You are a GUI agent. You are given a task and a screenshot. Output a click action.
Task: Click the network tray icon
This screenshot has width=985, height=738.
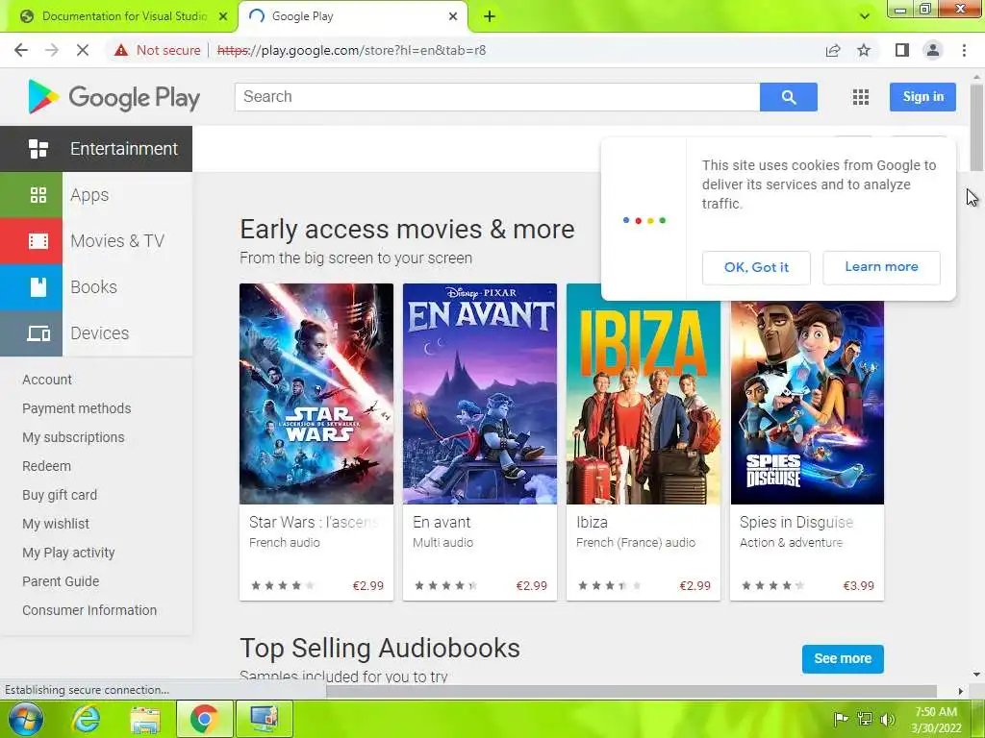865,719
